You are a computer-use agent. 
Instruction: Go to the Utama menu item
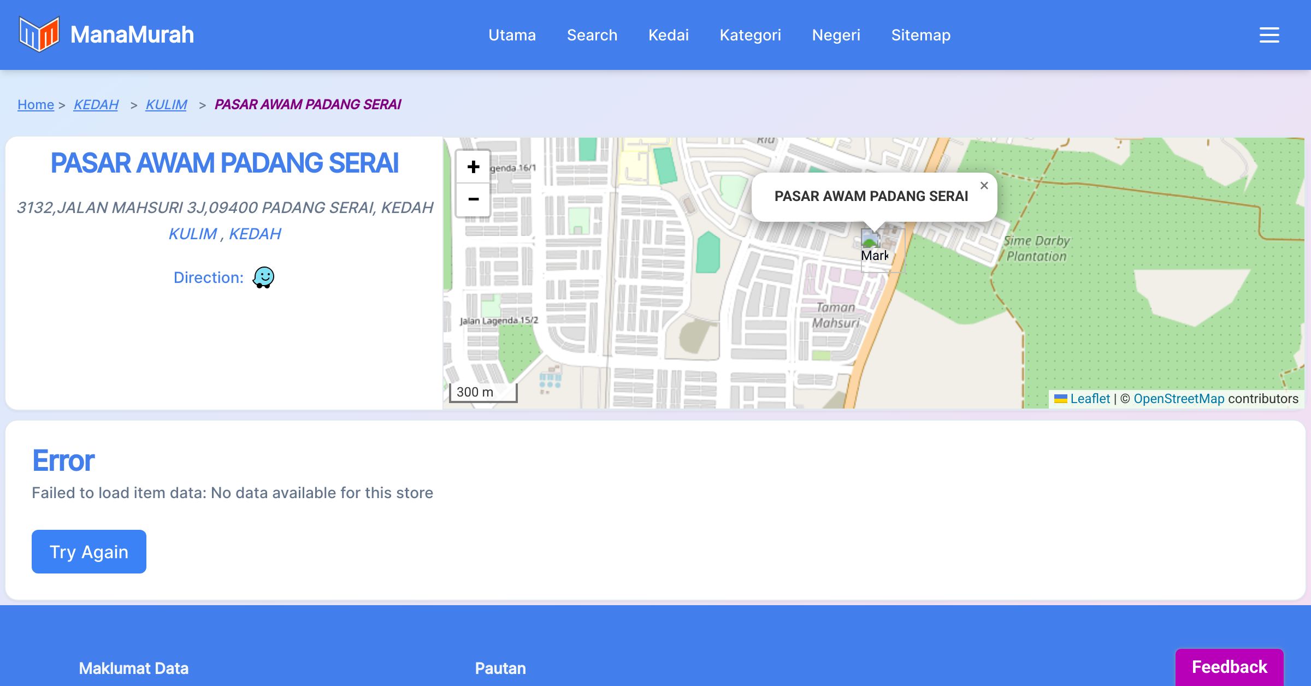512,35
